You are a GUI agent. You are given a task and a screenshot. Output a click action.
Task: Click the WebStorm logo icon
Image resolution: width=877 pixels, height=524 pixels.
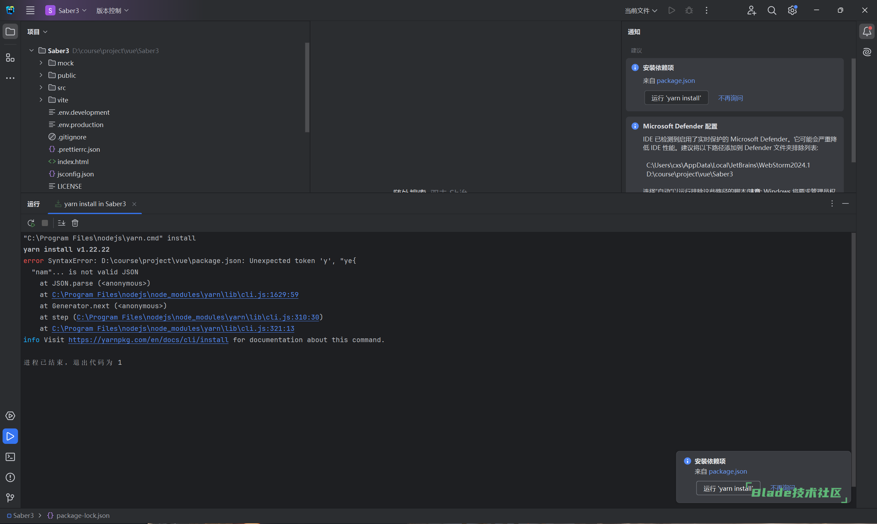(x=10, y=10)
